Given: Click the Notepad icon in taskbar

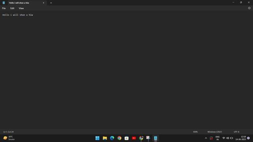Looking at the screenshot, I should tap(155, 138).
